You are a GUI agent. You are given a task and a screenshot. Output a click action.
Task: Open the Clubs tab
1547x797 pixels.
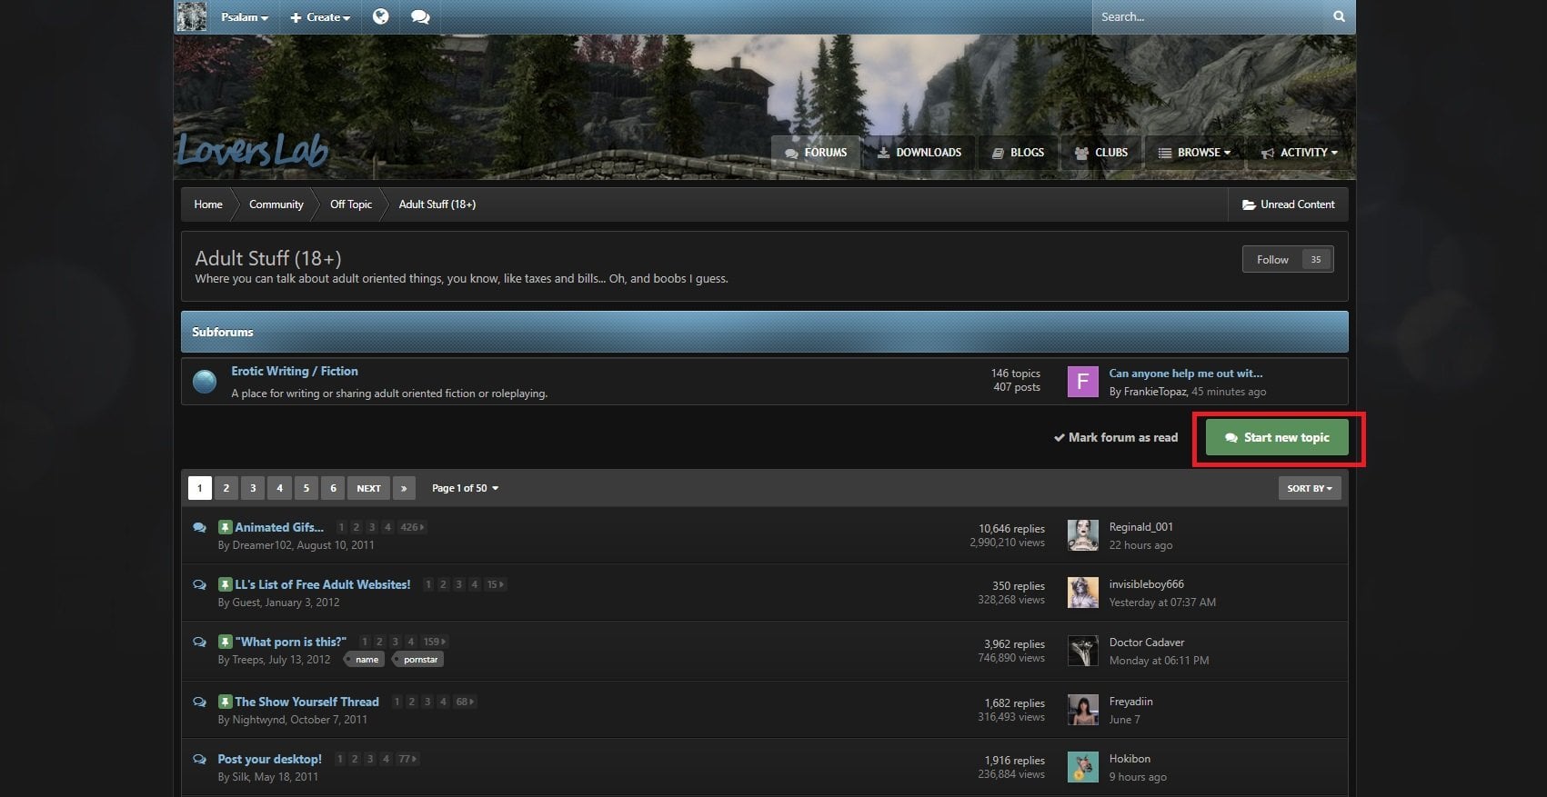[1101, 153]
